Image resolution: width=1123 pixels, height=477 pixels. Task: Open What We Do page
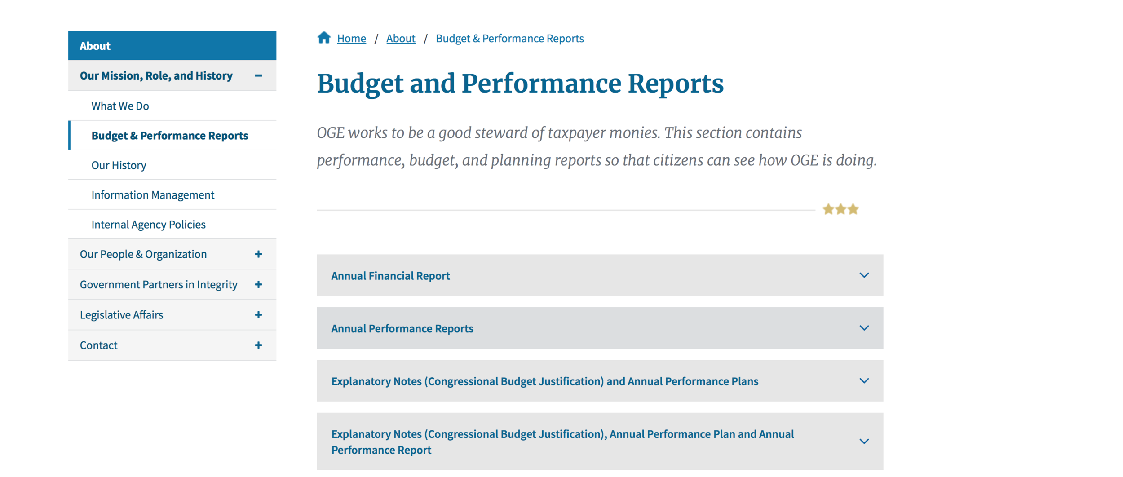click(x=120, y=106)
